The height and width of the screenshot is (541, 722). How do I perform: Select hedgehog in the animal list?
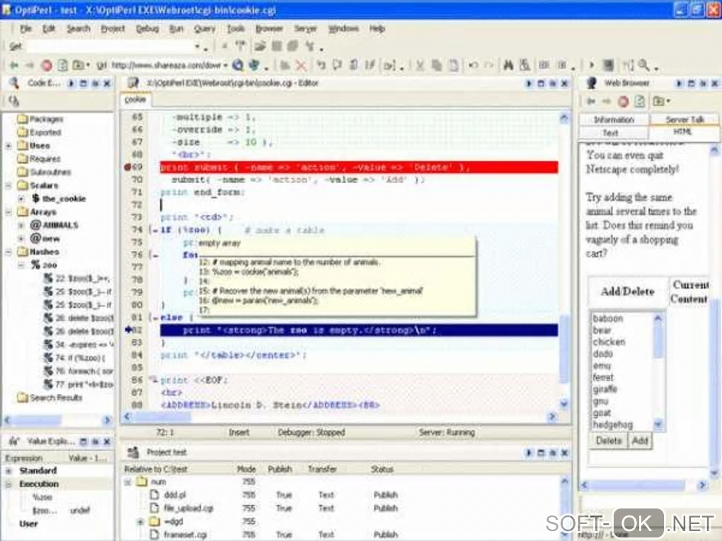click(x=612, y=424)
